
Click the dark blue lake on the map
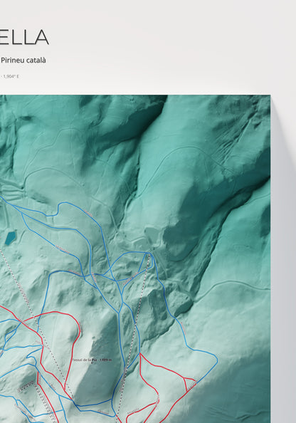pyautogui.click(x=11, y=238)
